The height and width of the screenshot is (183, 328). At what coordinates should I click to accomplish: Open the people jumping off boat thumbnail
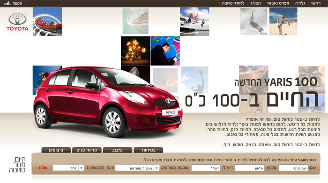coord(194,22)
